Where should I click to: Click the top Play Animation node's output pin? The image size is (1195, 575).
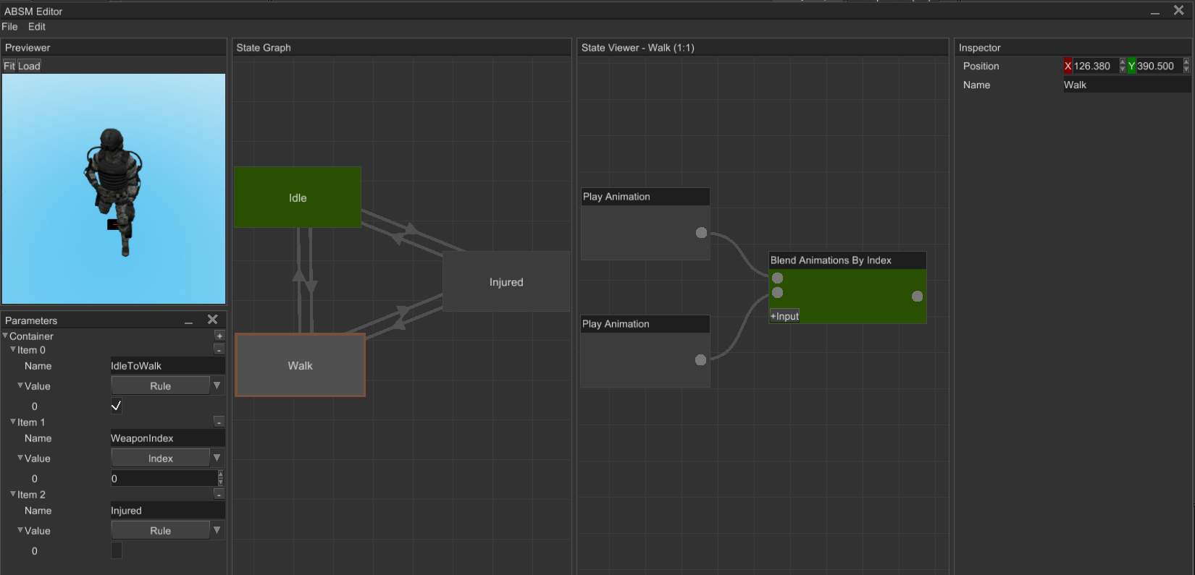pyautogui.click(x=701, y=233)
